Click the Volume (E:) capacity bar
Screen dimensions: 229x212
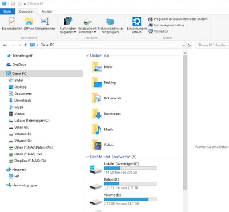(130, 199)
